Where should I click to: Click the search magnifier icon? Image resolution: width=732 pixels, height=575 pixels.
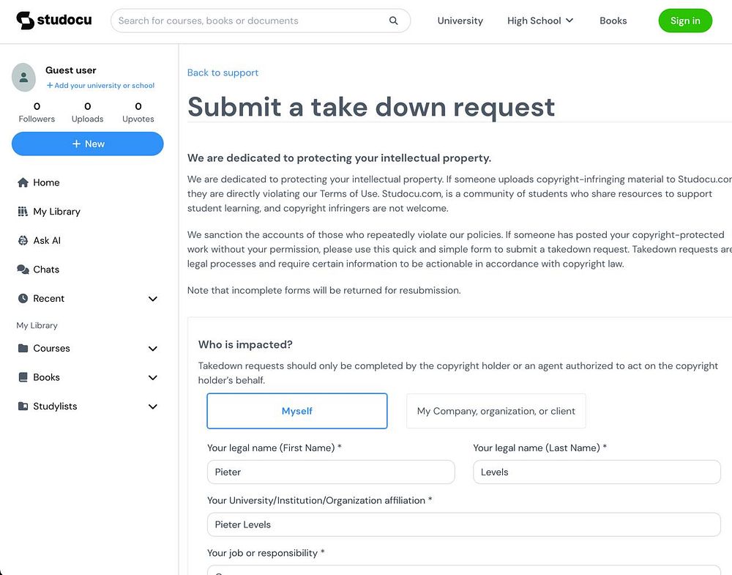coord(394,21)
